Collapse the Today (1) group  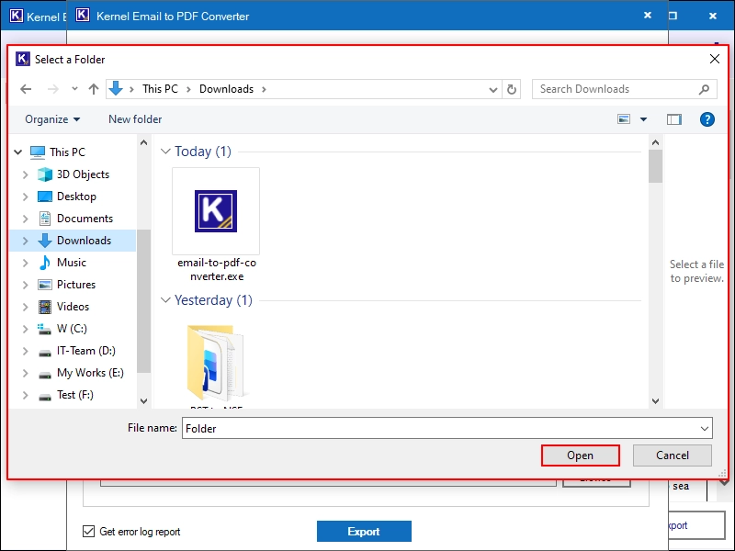165,152
